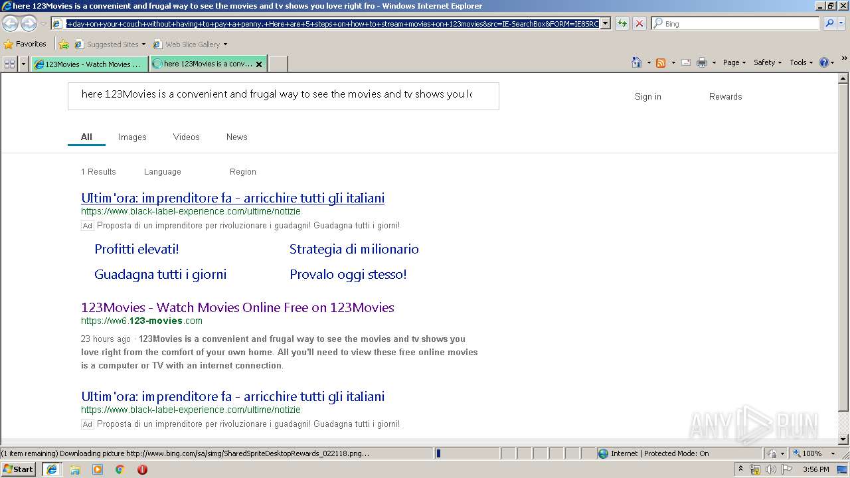Click the Bing toolbar search field

tap(735, 23)
